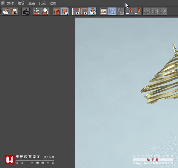Toggle the AB Compare icon

point(104,11)
